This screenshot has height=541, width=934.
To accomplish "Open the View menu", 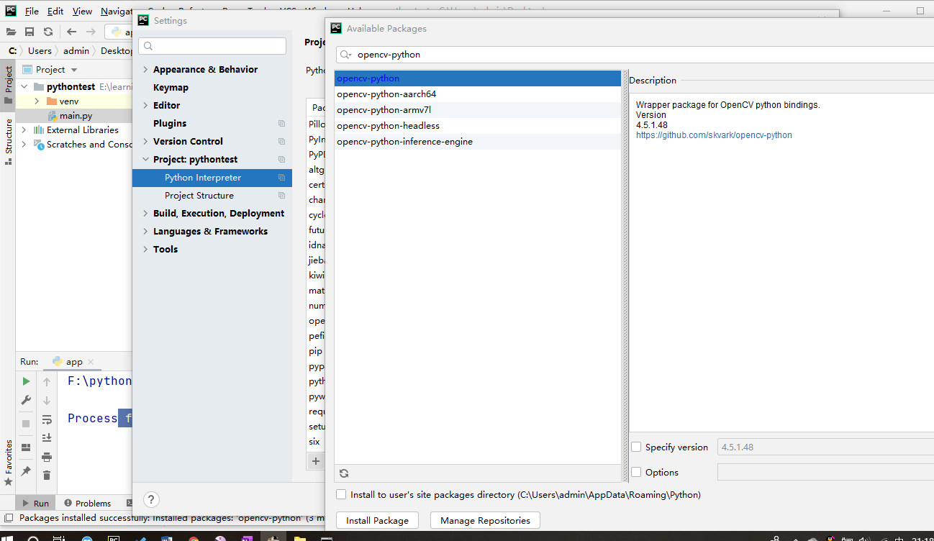I will tap(82, 12).
